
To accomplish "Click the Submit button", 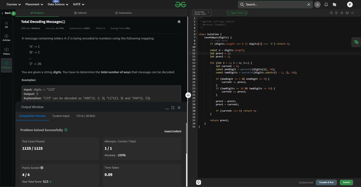I will [346, 182].
